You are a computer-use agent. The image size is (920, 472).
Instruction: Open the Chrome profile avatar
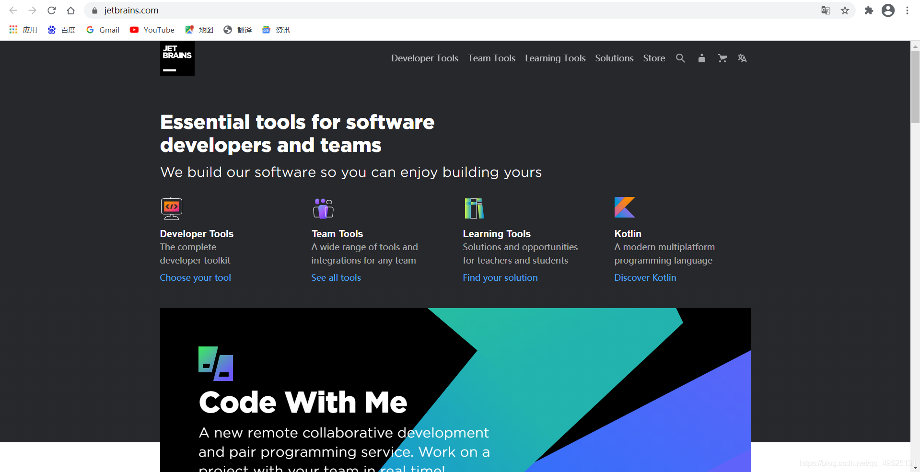coord(888,11)
